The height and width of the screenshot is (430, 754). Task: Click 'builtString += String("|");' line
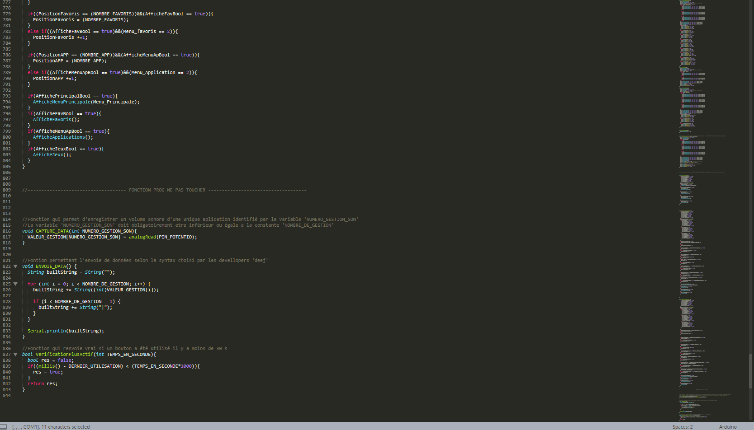pyautogui.click(x=75, y=308)
